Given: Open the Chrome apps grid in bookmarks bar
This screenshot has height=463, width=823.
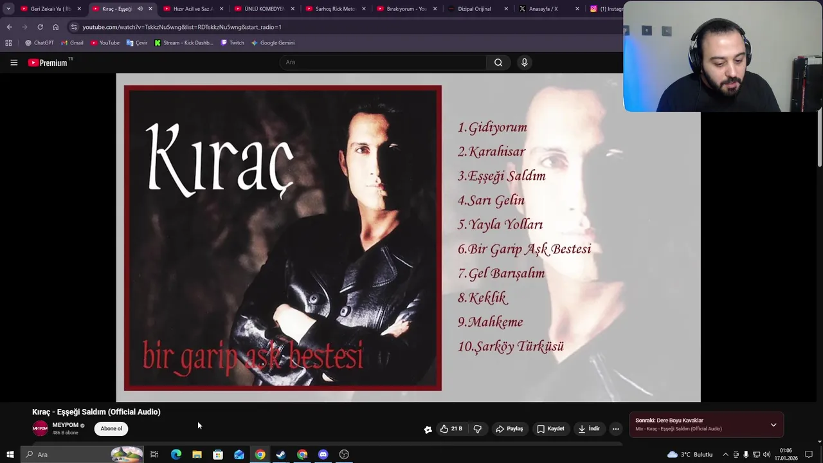Looking at the screenshot, I should point(8,43).
